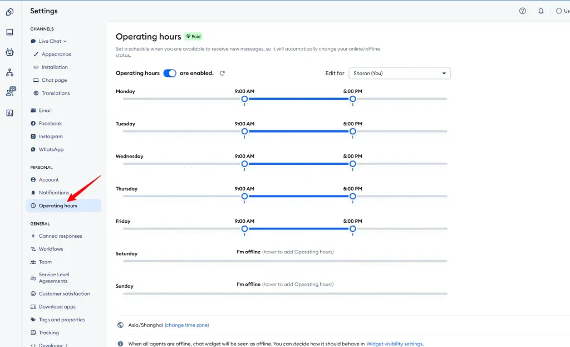Click Friday 5:00 PM slider handle
The width and height of the screenshot is (570, 347).
click(352, 229)
